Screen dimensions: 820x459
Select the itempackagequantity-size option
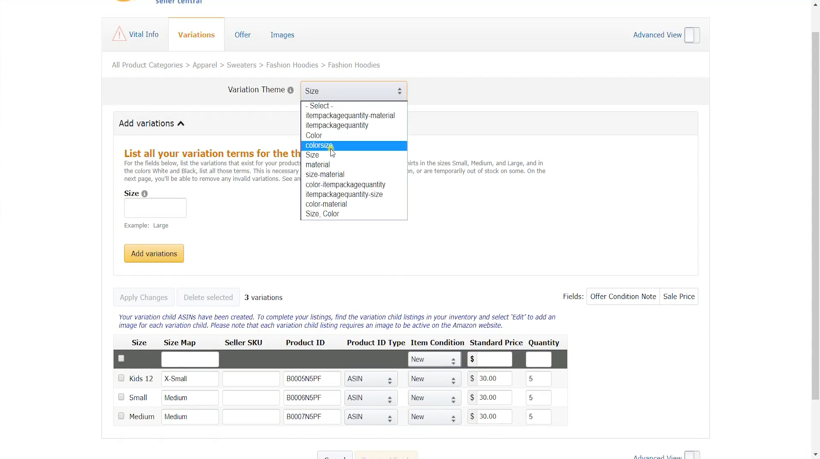[354, 195]
